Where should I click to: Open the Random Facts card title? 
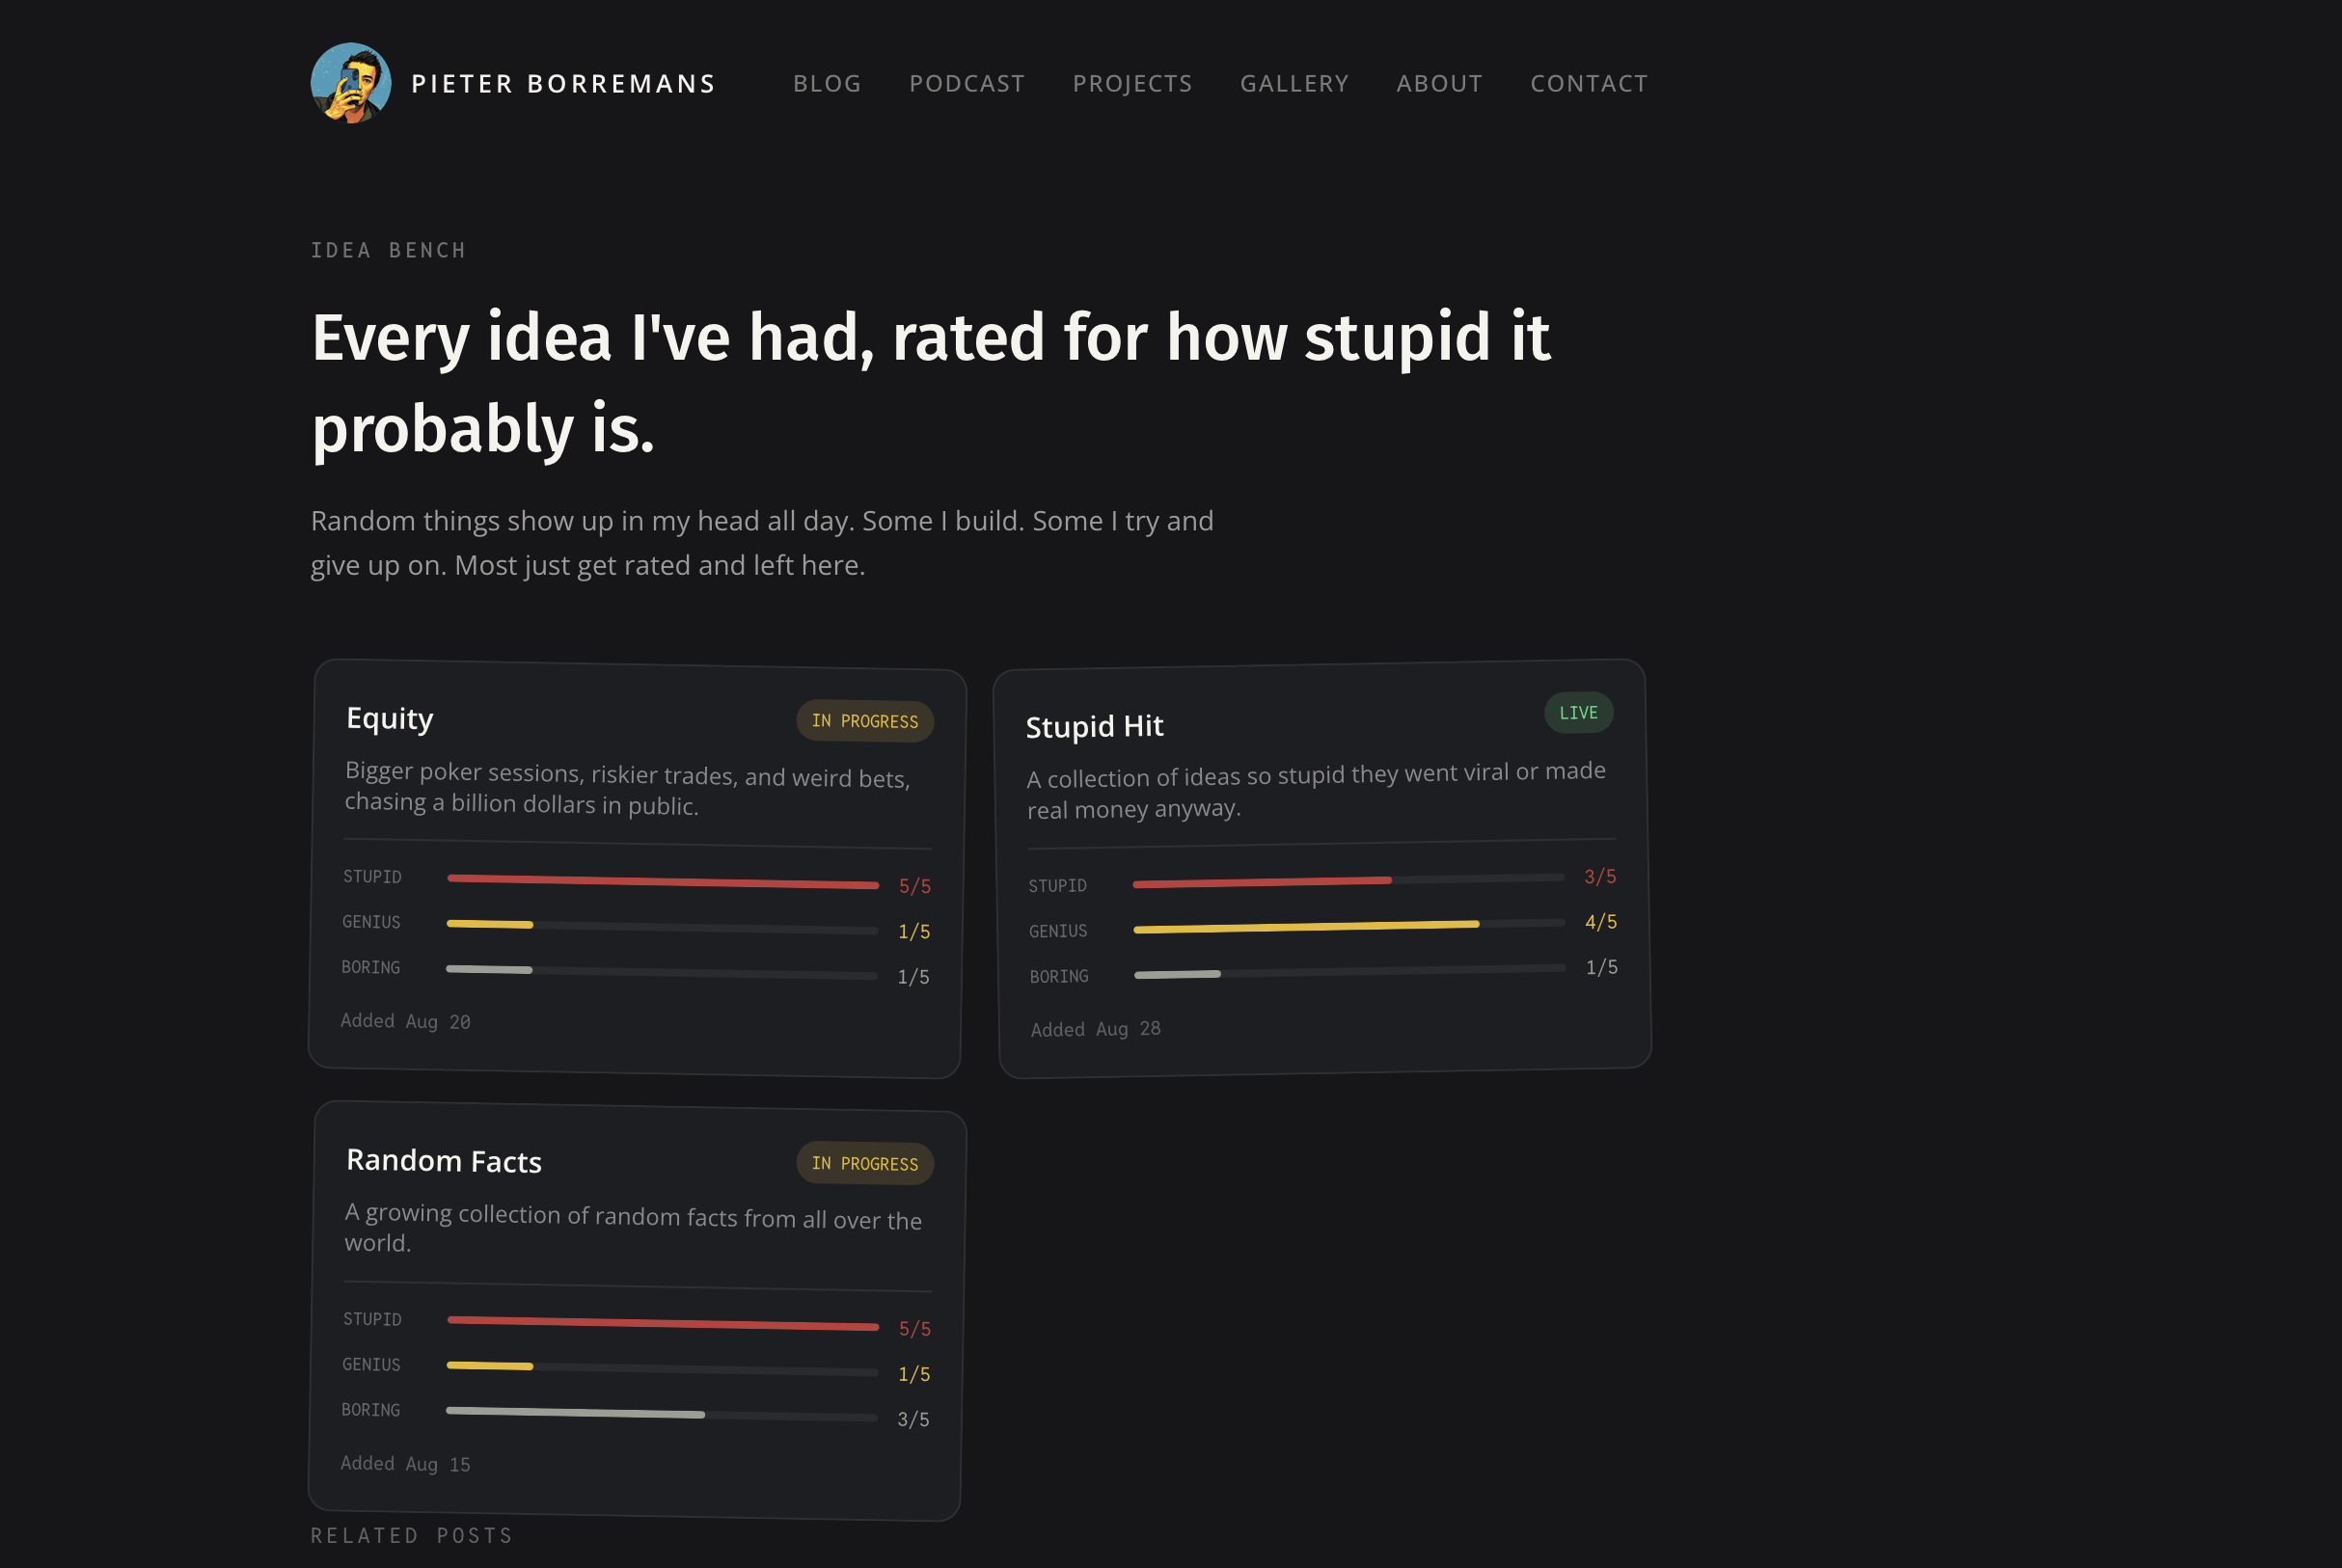click(x=444, y=1160)
